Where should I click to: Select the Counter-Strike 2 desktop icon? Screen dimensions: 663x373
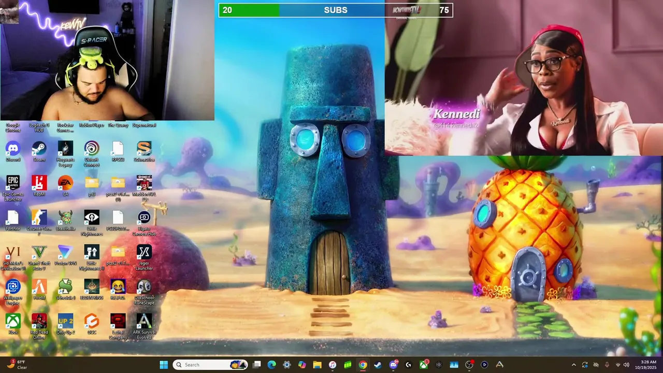coord(39,223)
